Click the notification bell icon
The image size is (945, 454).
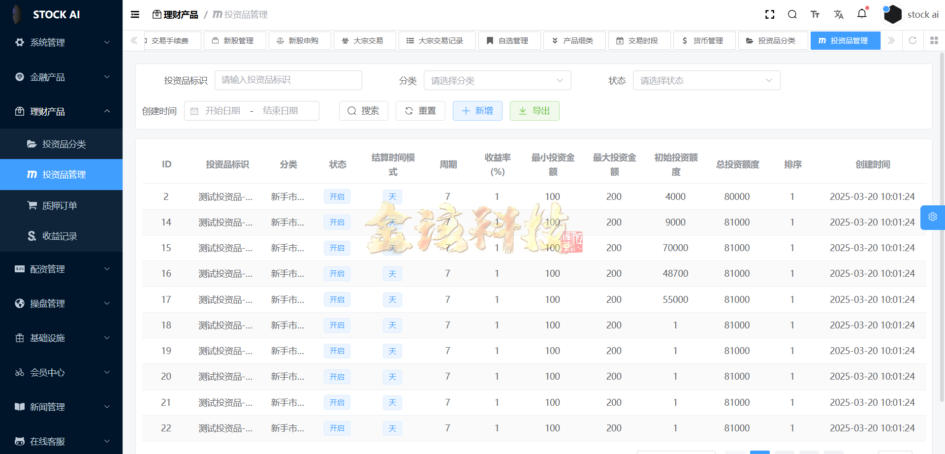click(x=862, y=14)
